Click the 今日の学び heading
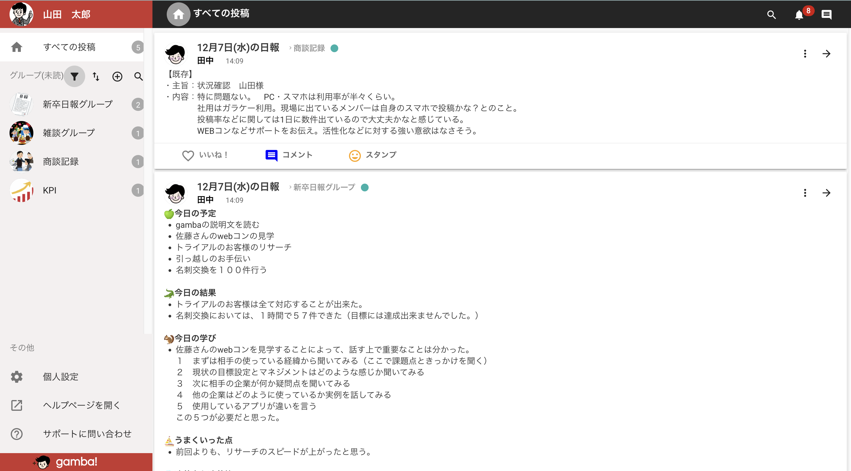Screen dimensions: 851x471 click(195, 338)
